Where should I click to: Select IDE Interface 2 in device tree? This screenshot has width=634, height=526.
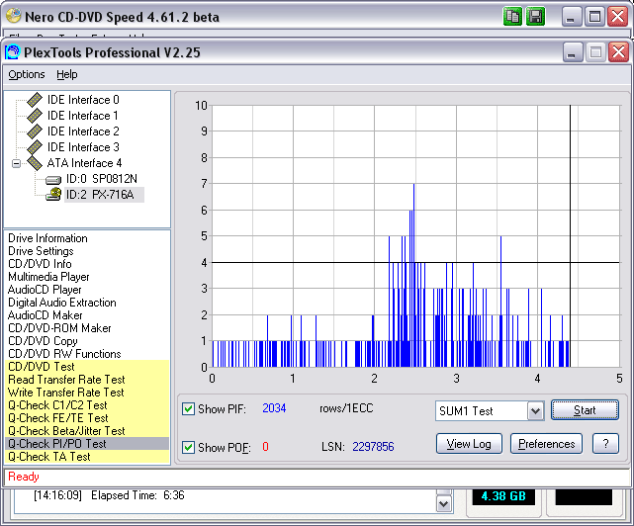(x=83, y=131)
